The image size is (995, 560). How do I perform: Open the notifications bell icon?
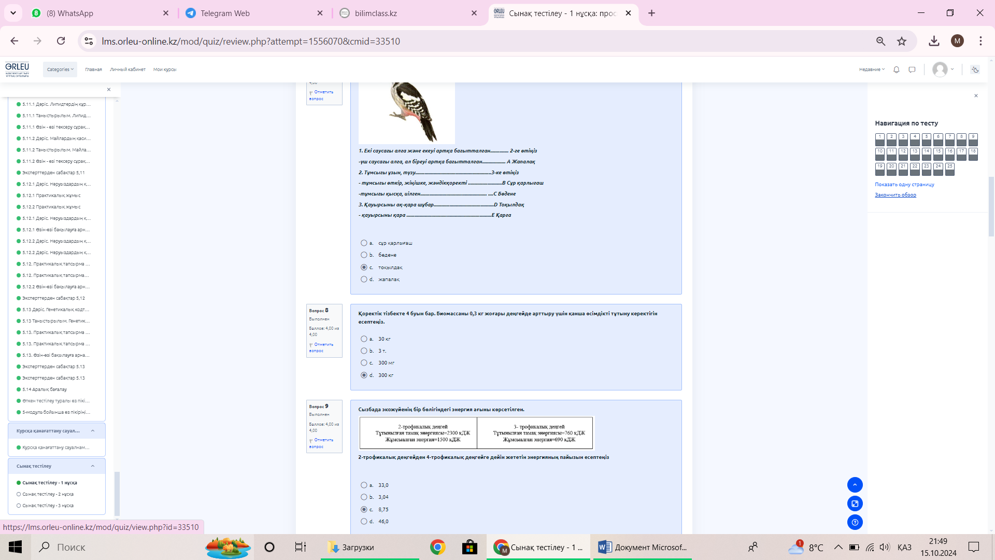pyautogui.click(x=896, y=69)
